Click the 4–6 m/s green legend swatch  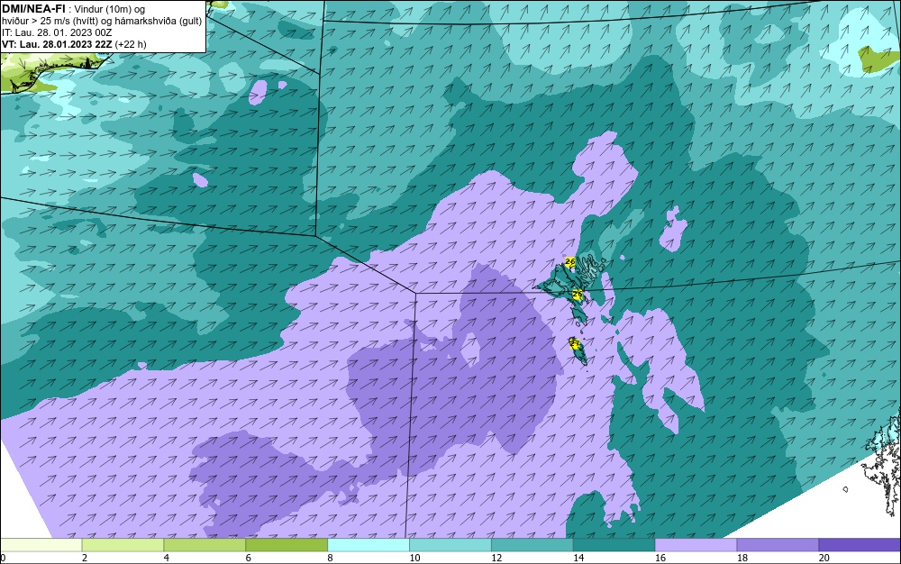coord(205,545)
